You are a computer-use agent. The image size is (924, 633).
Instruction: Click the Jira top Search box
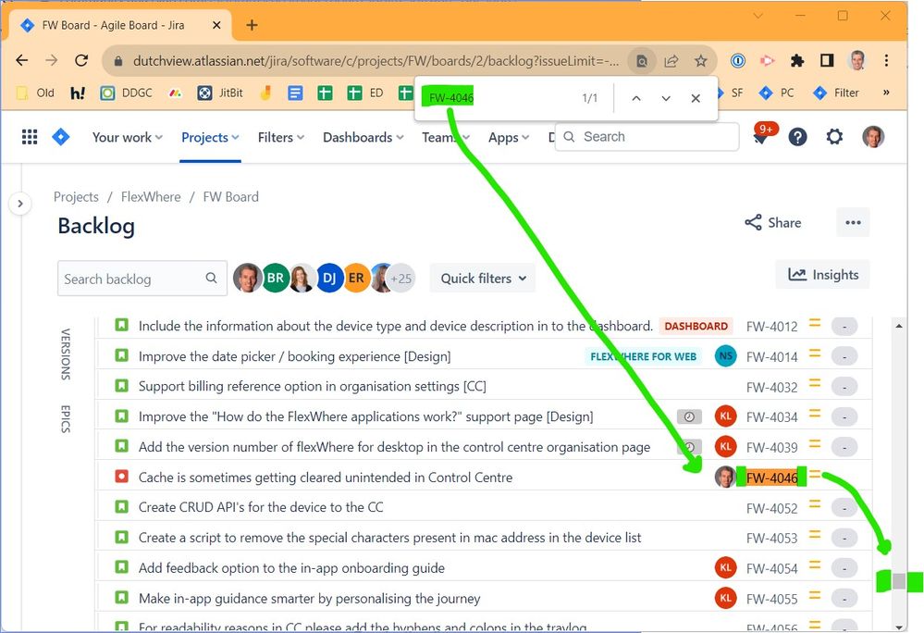[x=647, y=137]
